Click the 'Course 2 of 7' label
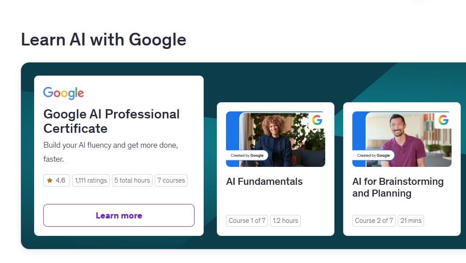Screen dimensions: 466x263 point(374,221)
